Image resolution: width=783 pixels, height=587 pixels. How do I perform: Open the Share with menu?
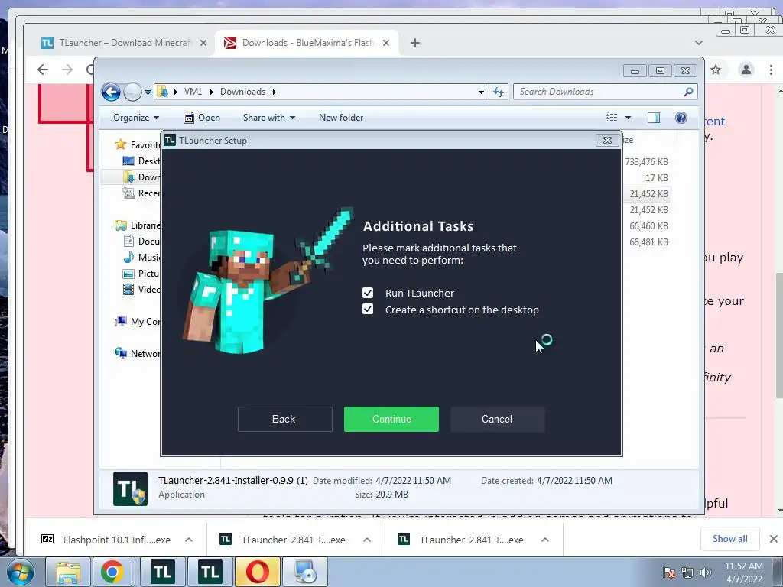click(268, 118)
